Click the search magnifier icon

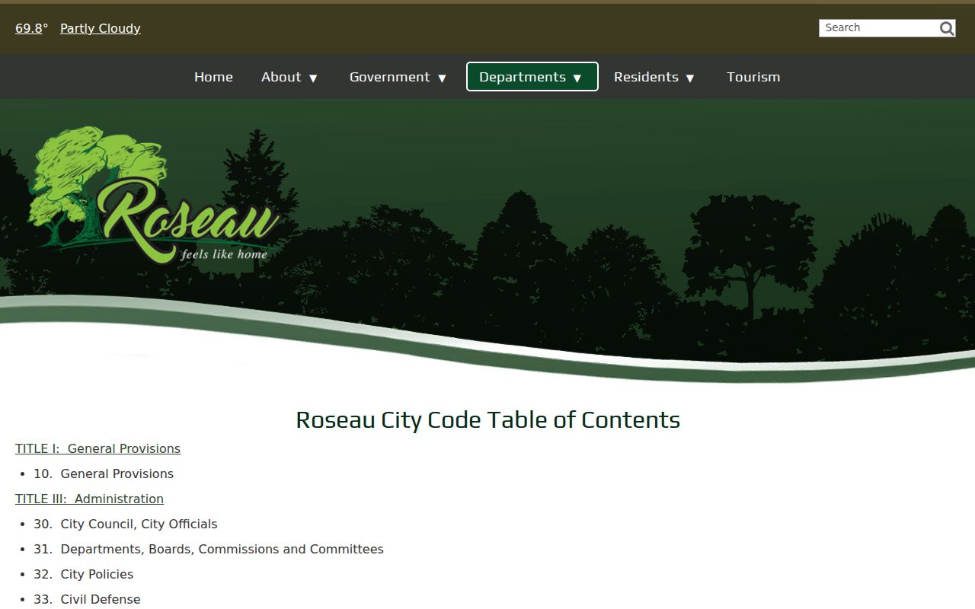point(947,28)
